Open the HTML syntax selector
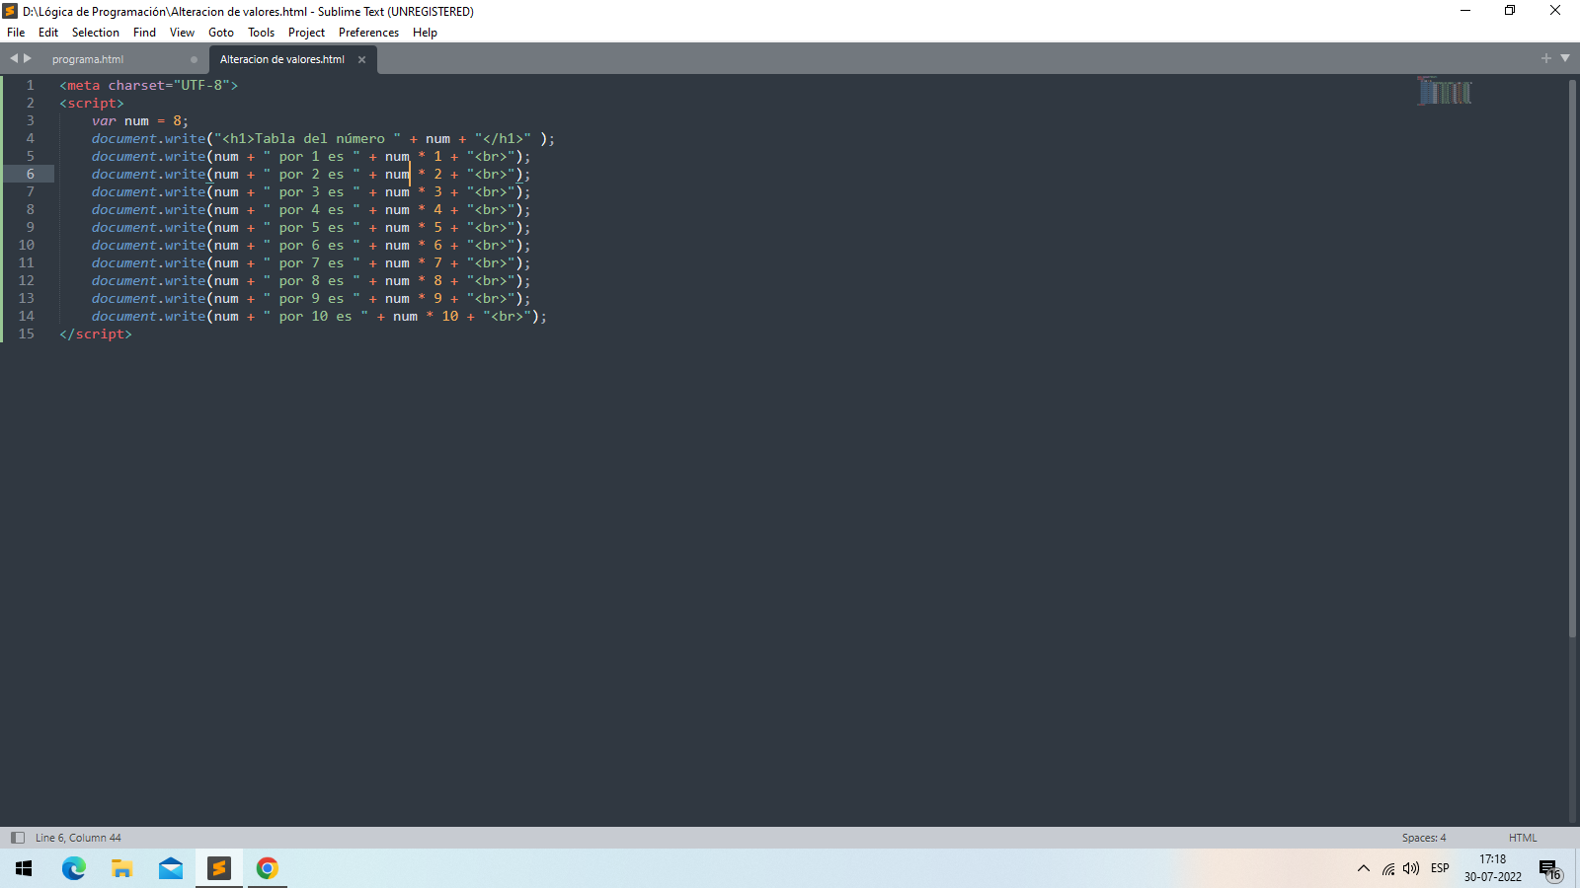The image size is (1580, 888). pyautogui.click(x=1523, y=838)
